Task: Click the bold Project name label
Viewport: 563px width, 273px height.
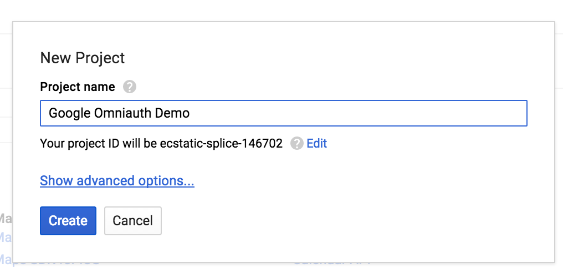Action: tap(78, 87)
